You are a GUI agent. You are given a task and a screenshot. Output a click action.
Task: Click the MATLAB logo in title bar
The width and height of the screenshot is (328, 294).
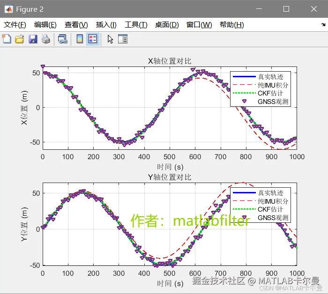(8, 9)
